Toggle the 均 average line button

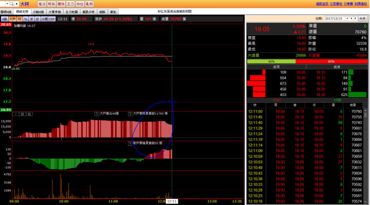click(x=20, y=19)
